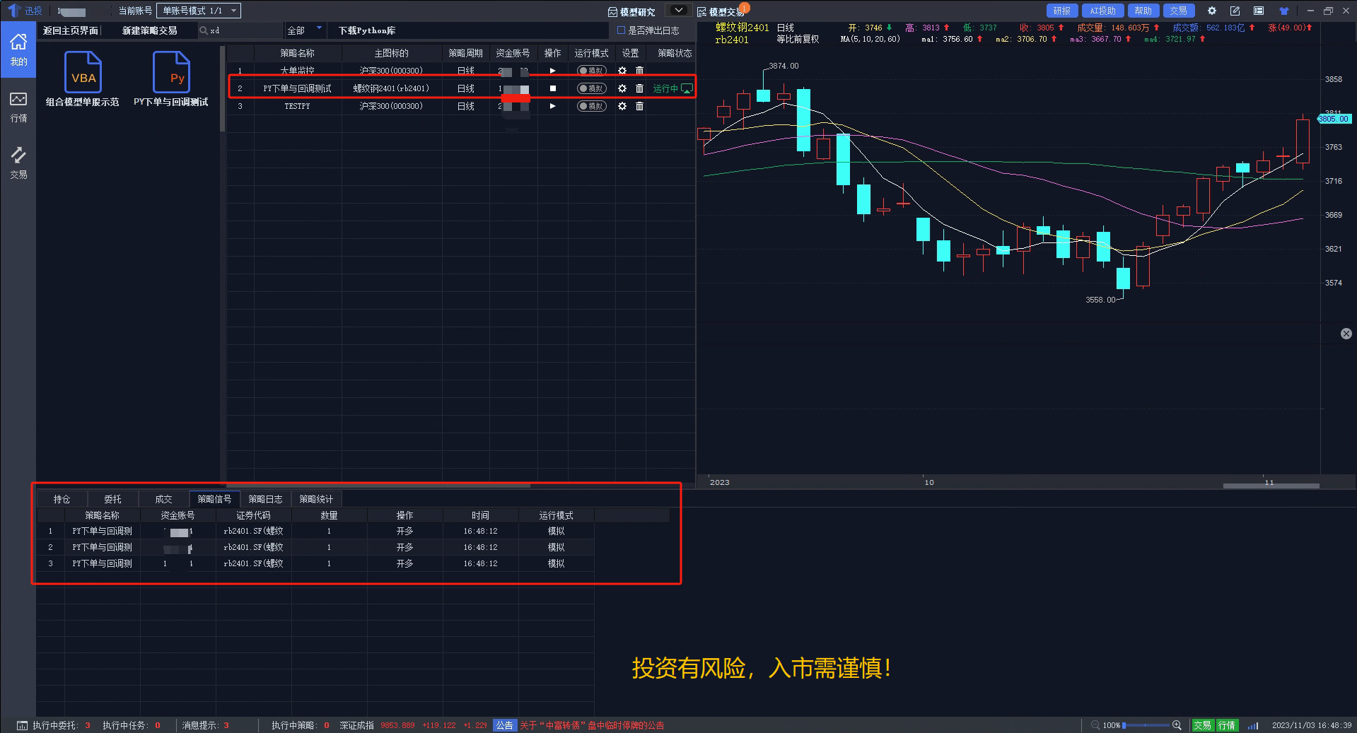
Task: Delete the TESTPY strategy via trash icon
Action: (639, 106)
